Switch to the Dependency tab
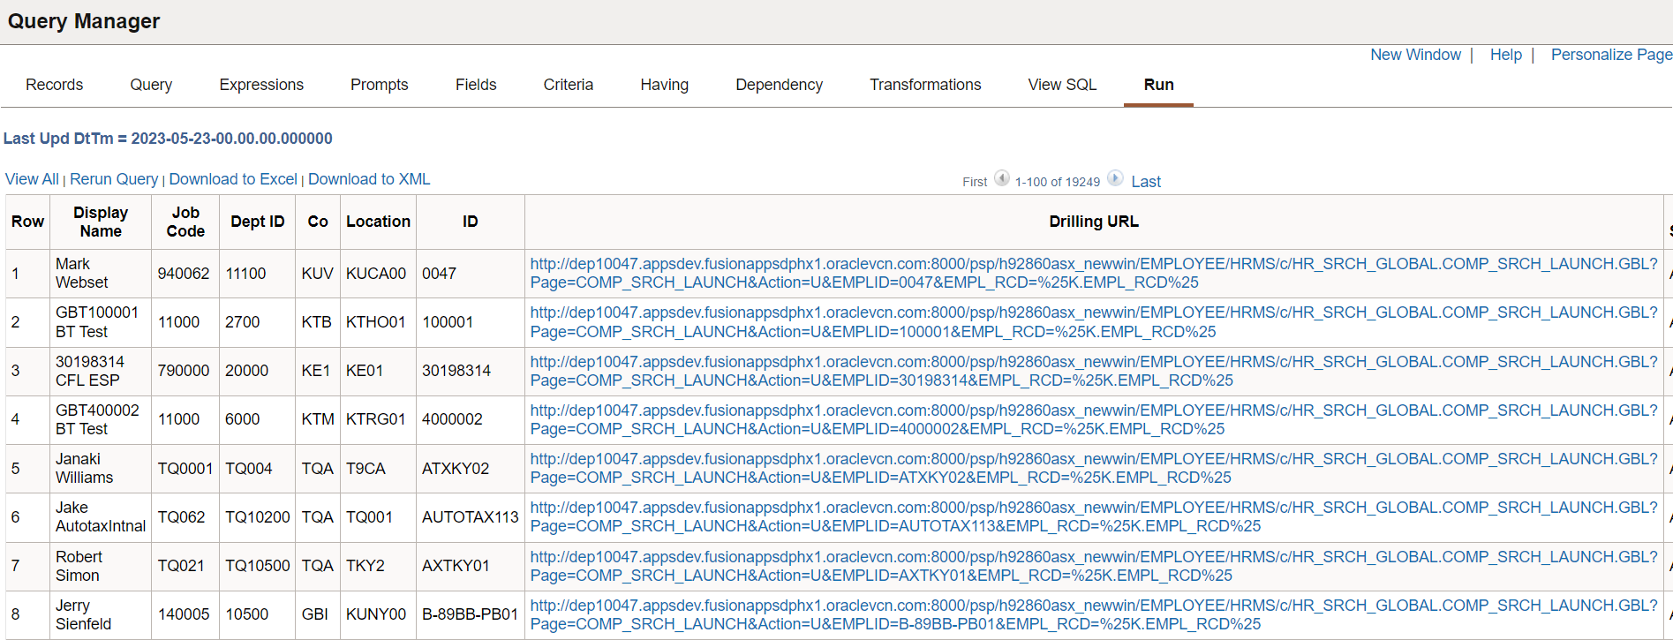 779,85
